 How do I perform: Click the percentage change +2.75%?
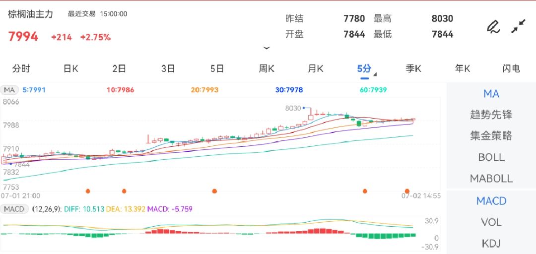pos(95,37)
